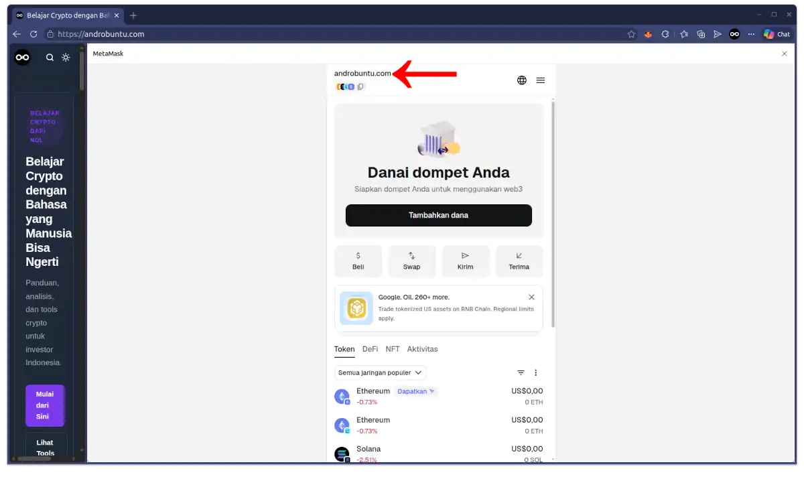The image size is (804, 479).
Task: Switch to the Aktivitas tab
Action: tap(422, 349)
